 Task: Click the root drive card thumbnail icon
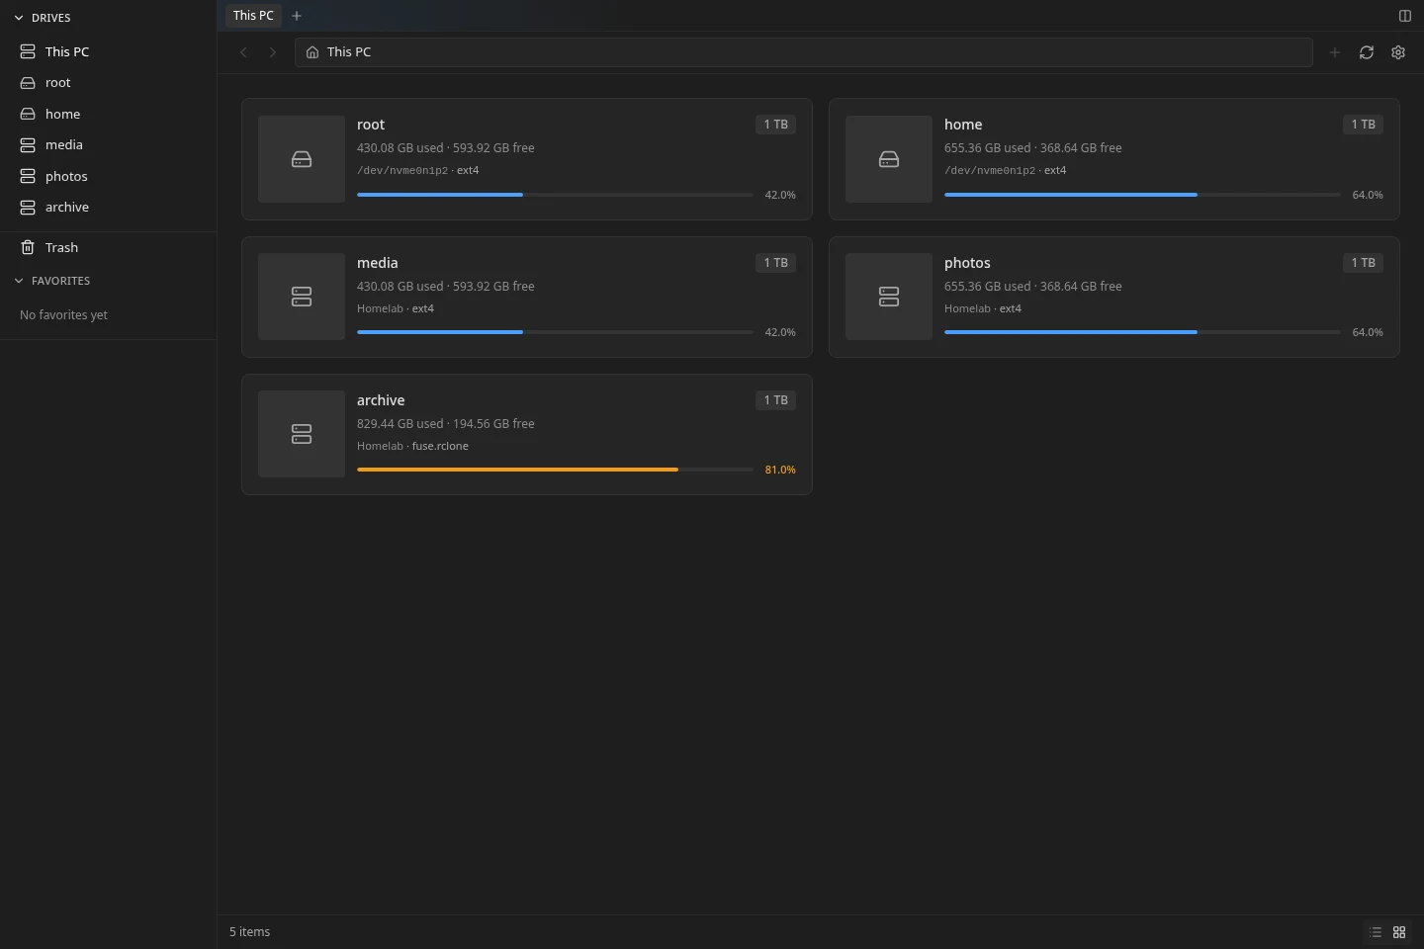pos(302,159)
